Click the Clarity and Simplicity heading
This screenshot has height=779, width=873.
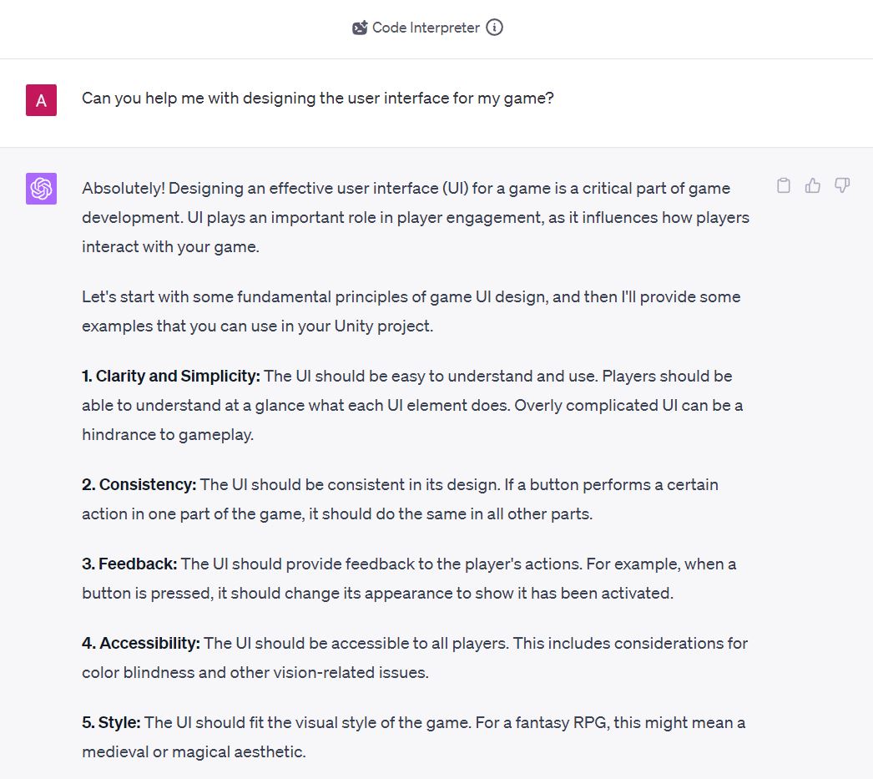coord(171,376)
